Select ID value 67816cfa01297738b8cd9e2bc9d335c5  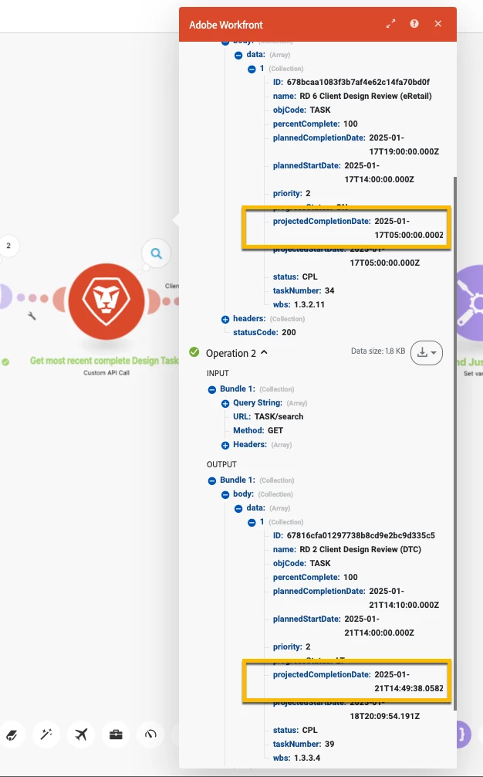point(361,535)
